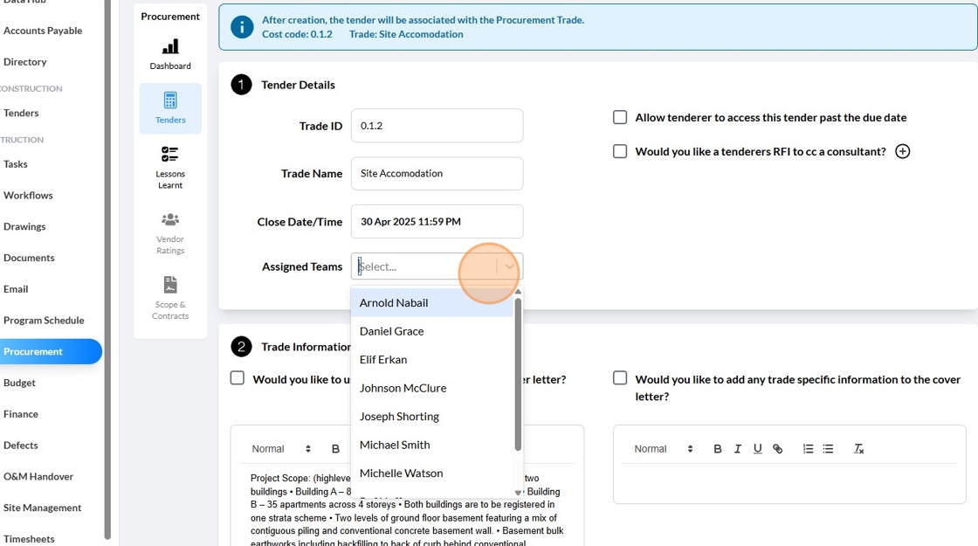The image size is (978, 546).
Task: Choose Joseph Shorting from the teams list
Action: pyautogui.click(x=431, y=416)
